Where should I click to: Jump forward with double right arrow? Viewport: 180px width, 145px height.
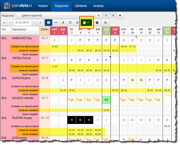41,22
